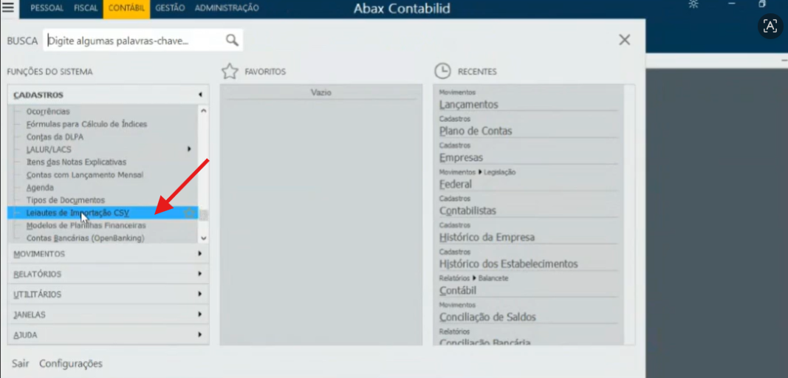Open recent item Histórico da Empresa

[x=487, y=237]
